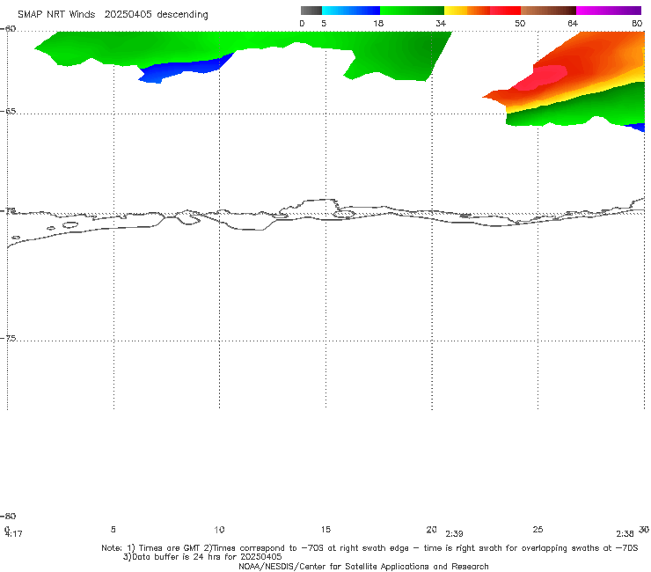Click the yellow-orange 34+ knot color bar segment
The height and width of the screenshot is (572, 651).
466,11
